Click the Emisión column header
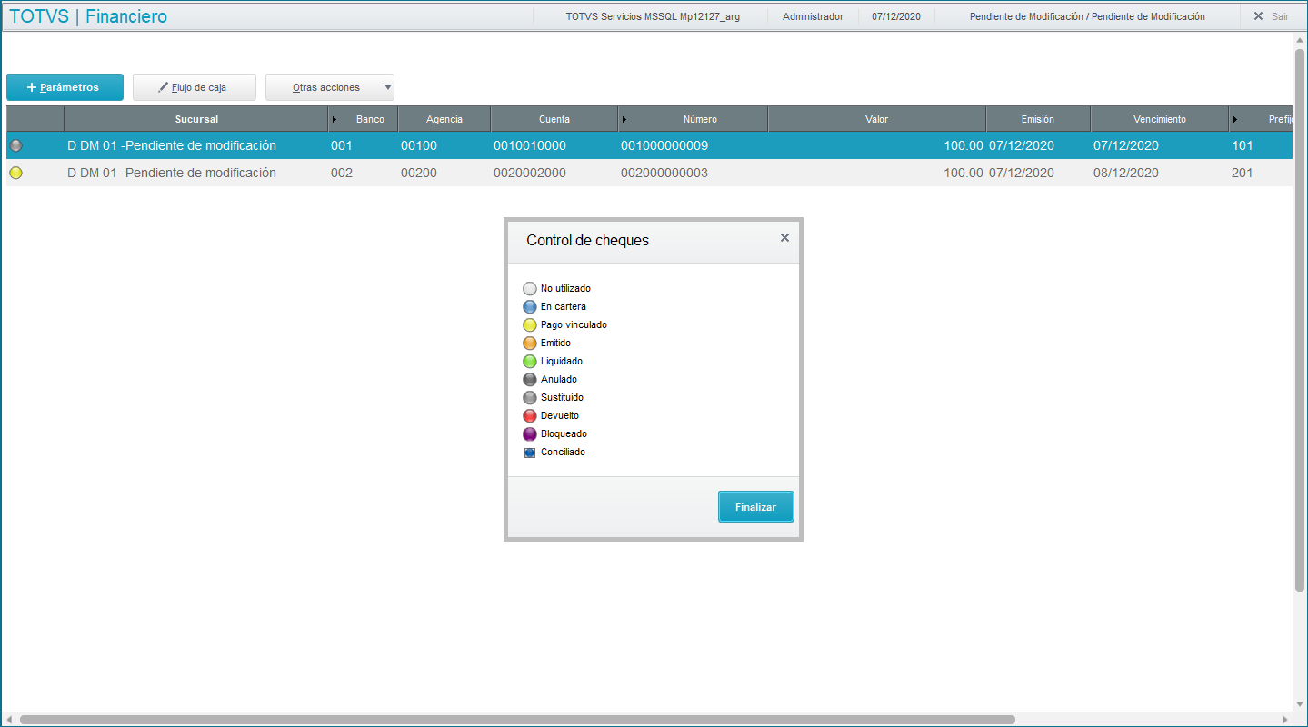Viewport: 1308px width, 727px height. (1038, 119)
